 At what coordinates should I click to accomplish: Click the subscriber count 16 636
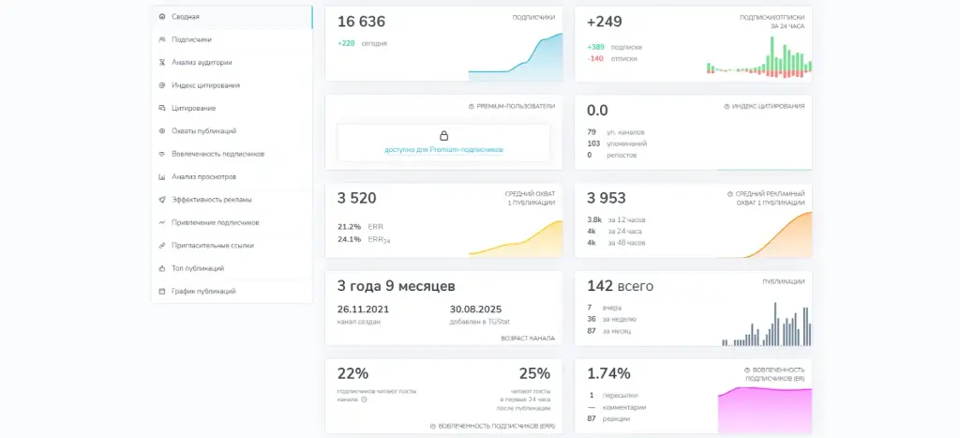(x=361, y=23)
